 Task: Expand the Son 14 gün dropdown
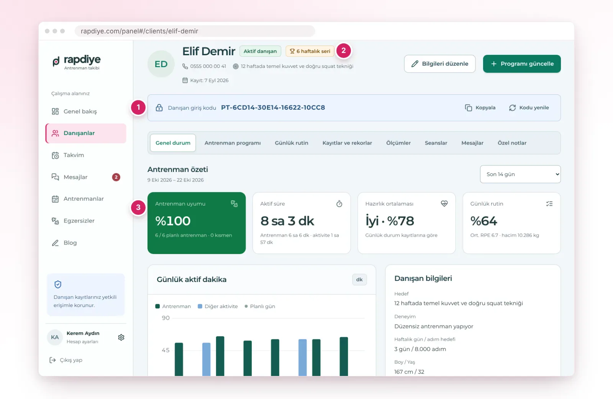520,174
